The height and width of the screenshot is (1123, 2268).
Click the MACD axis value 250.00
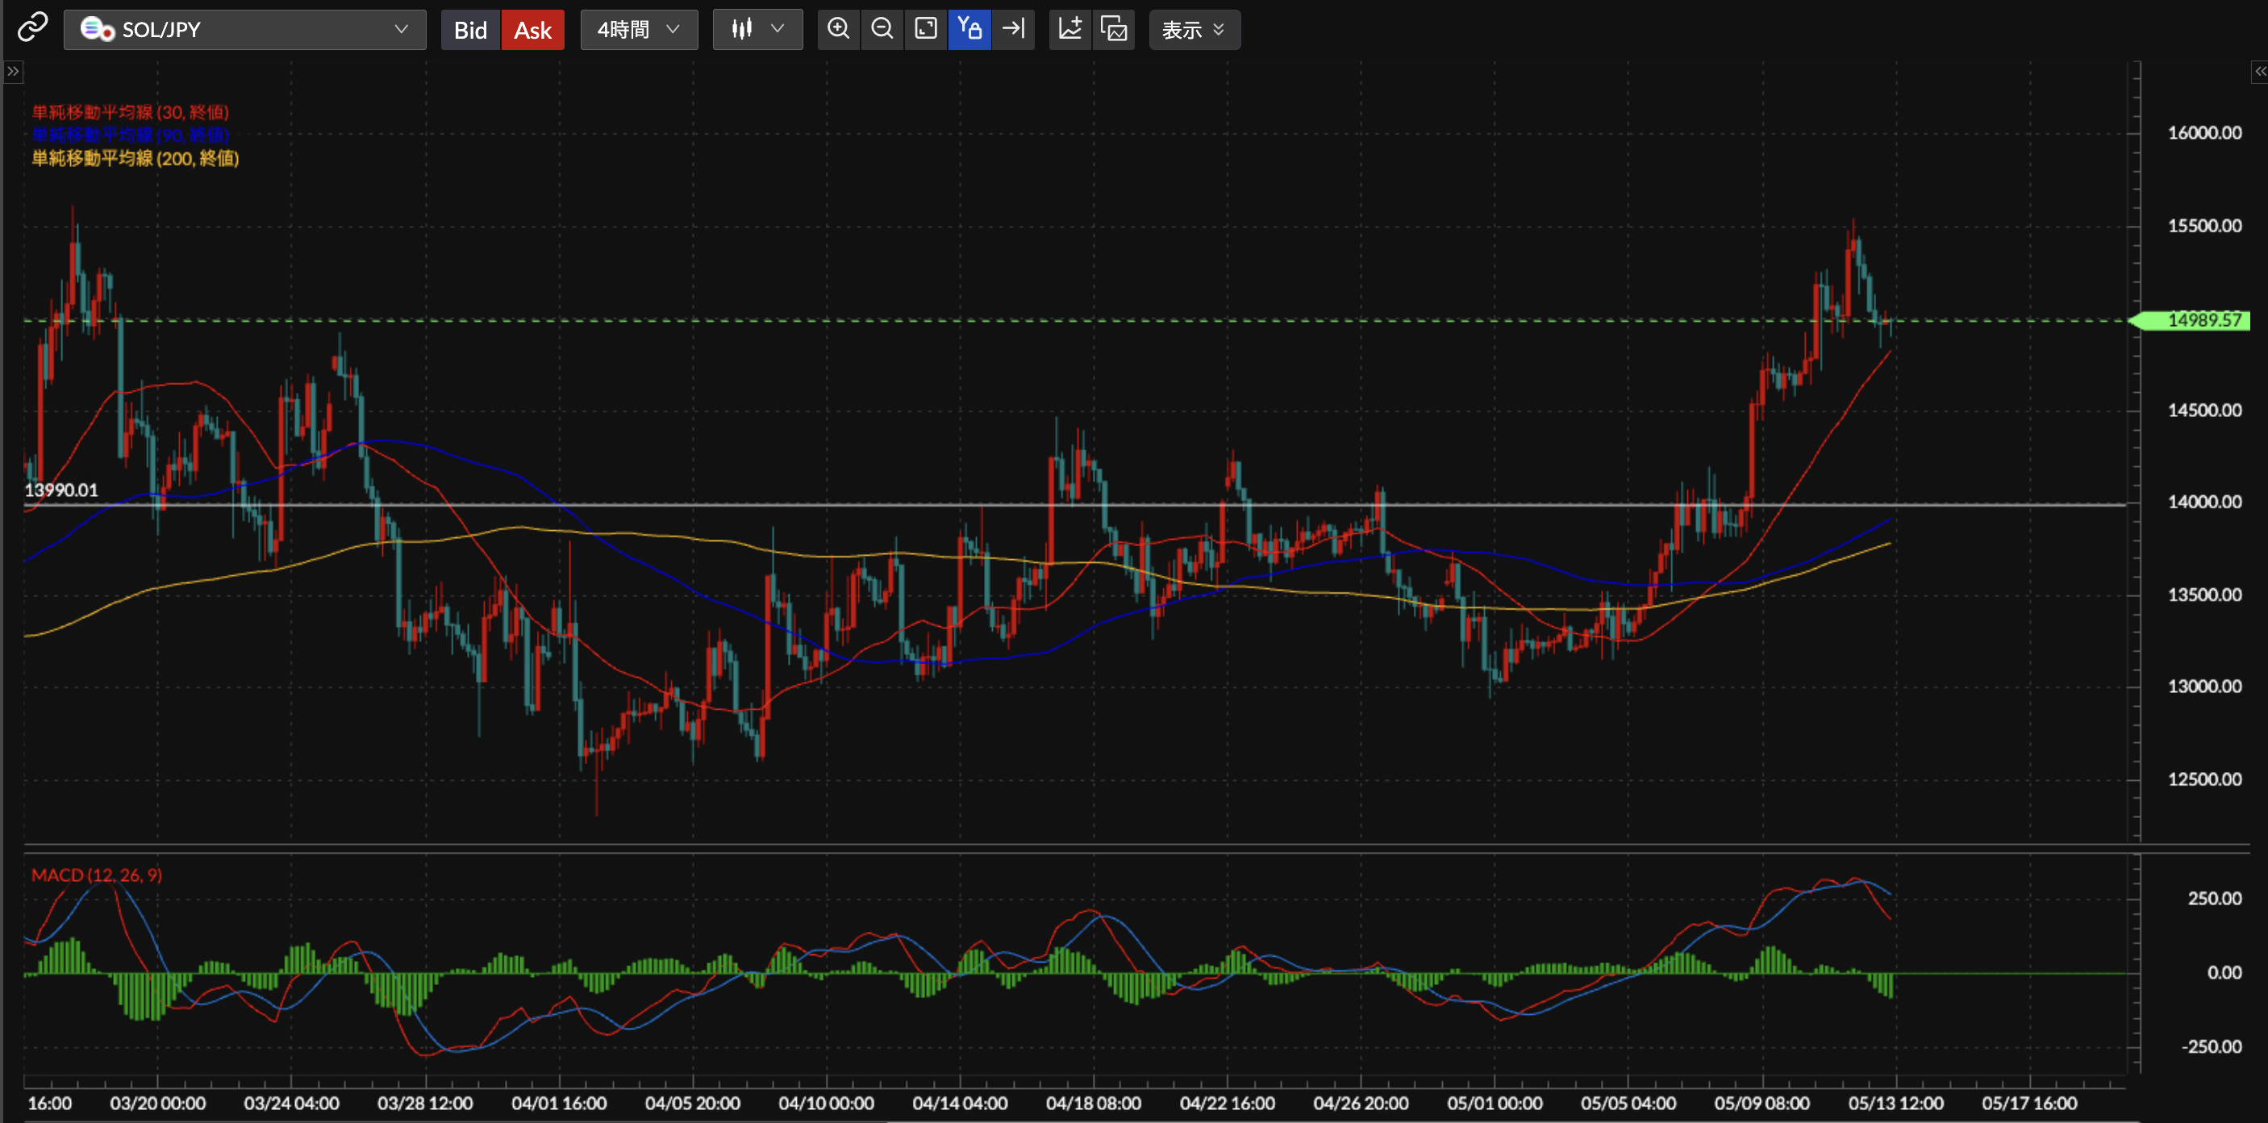click(2214, 899)
